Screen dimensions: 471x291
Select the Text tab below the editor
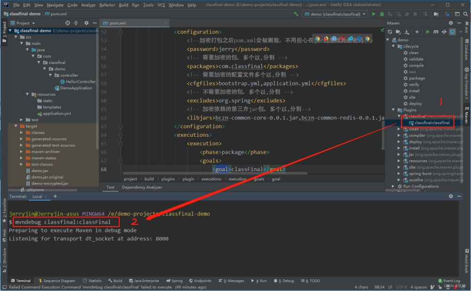[110, 187]
